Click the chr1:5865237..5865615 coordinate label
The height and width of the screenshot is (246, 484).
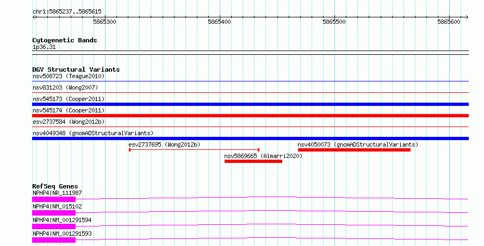67,11
